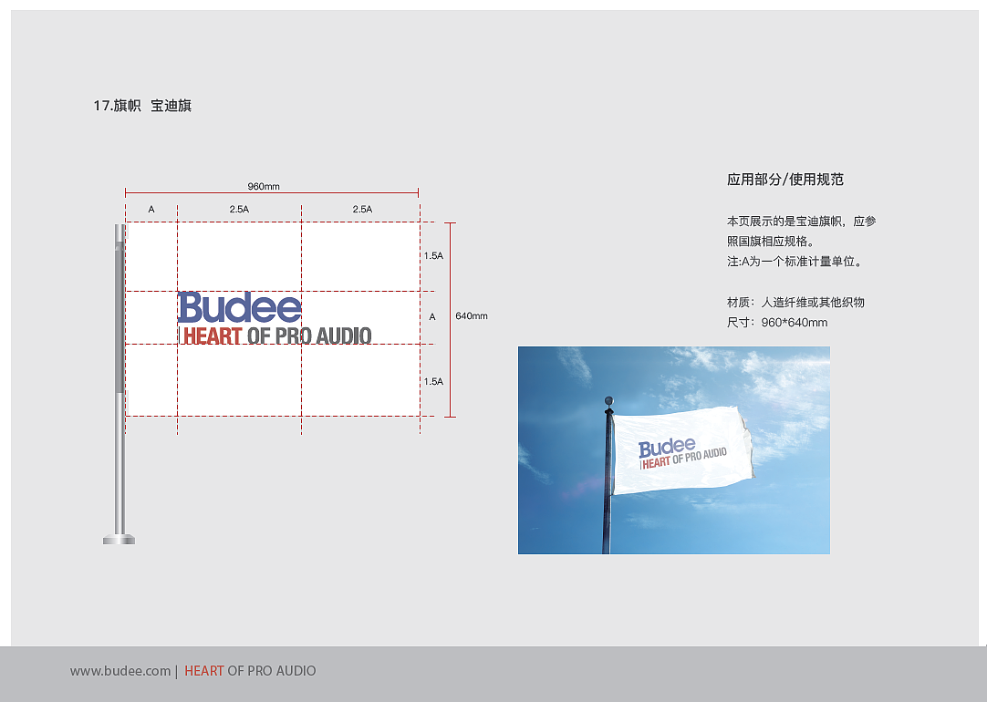Click the Budee logo on the waving flag photo
This screenshot has height=702, width=987.
[x=667, y=448]
